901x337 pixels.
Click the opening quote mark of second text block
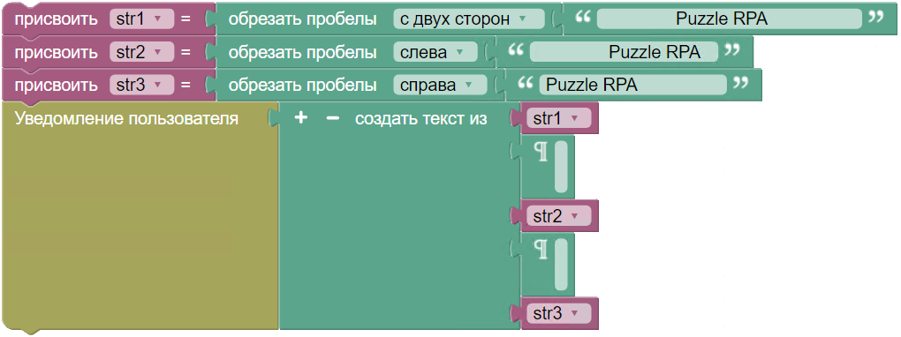[516, 50]
